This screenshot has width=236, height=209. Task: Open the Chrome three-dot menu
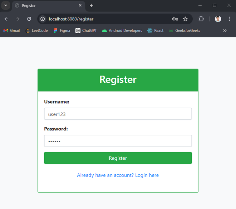pos(229,19)
